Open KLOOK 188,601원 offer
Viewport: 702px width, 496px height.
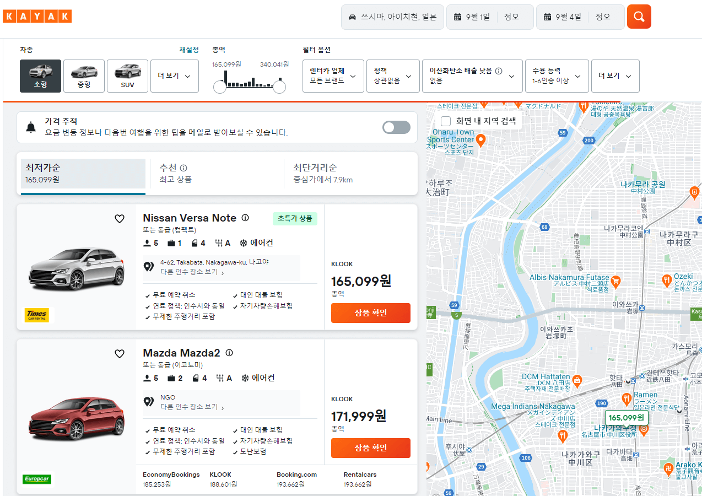click(223, 479)
